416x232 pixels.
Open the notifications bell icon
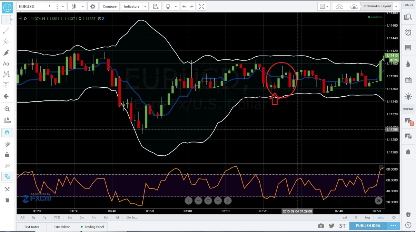(408, 152)
